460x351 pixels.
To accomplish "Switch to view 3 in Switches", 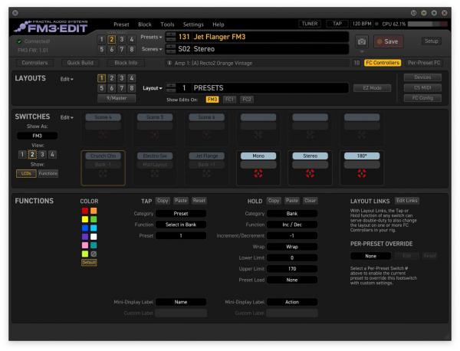I will 42,155.
